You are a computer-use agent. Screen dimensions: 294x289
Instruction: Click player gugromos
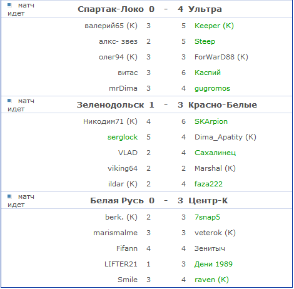point(212,88)
